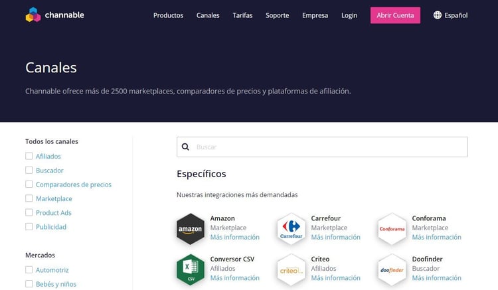Viewport: 498px width, 290px height.
Task: Open the Conversor CSV Excel icon
Action: coord(191,269)
